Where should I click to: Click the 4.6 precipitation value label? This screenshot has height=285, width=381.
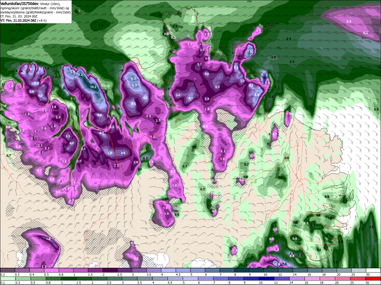coord(134,104)
